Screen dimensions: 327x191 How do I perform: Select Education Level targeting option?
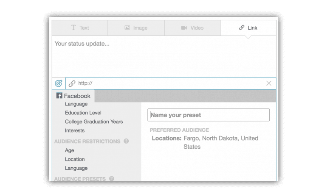tap(83, 113)
